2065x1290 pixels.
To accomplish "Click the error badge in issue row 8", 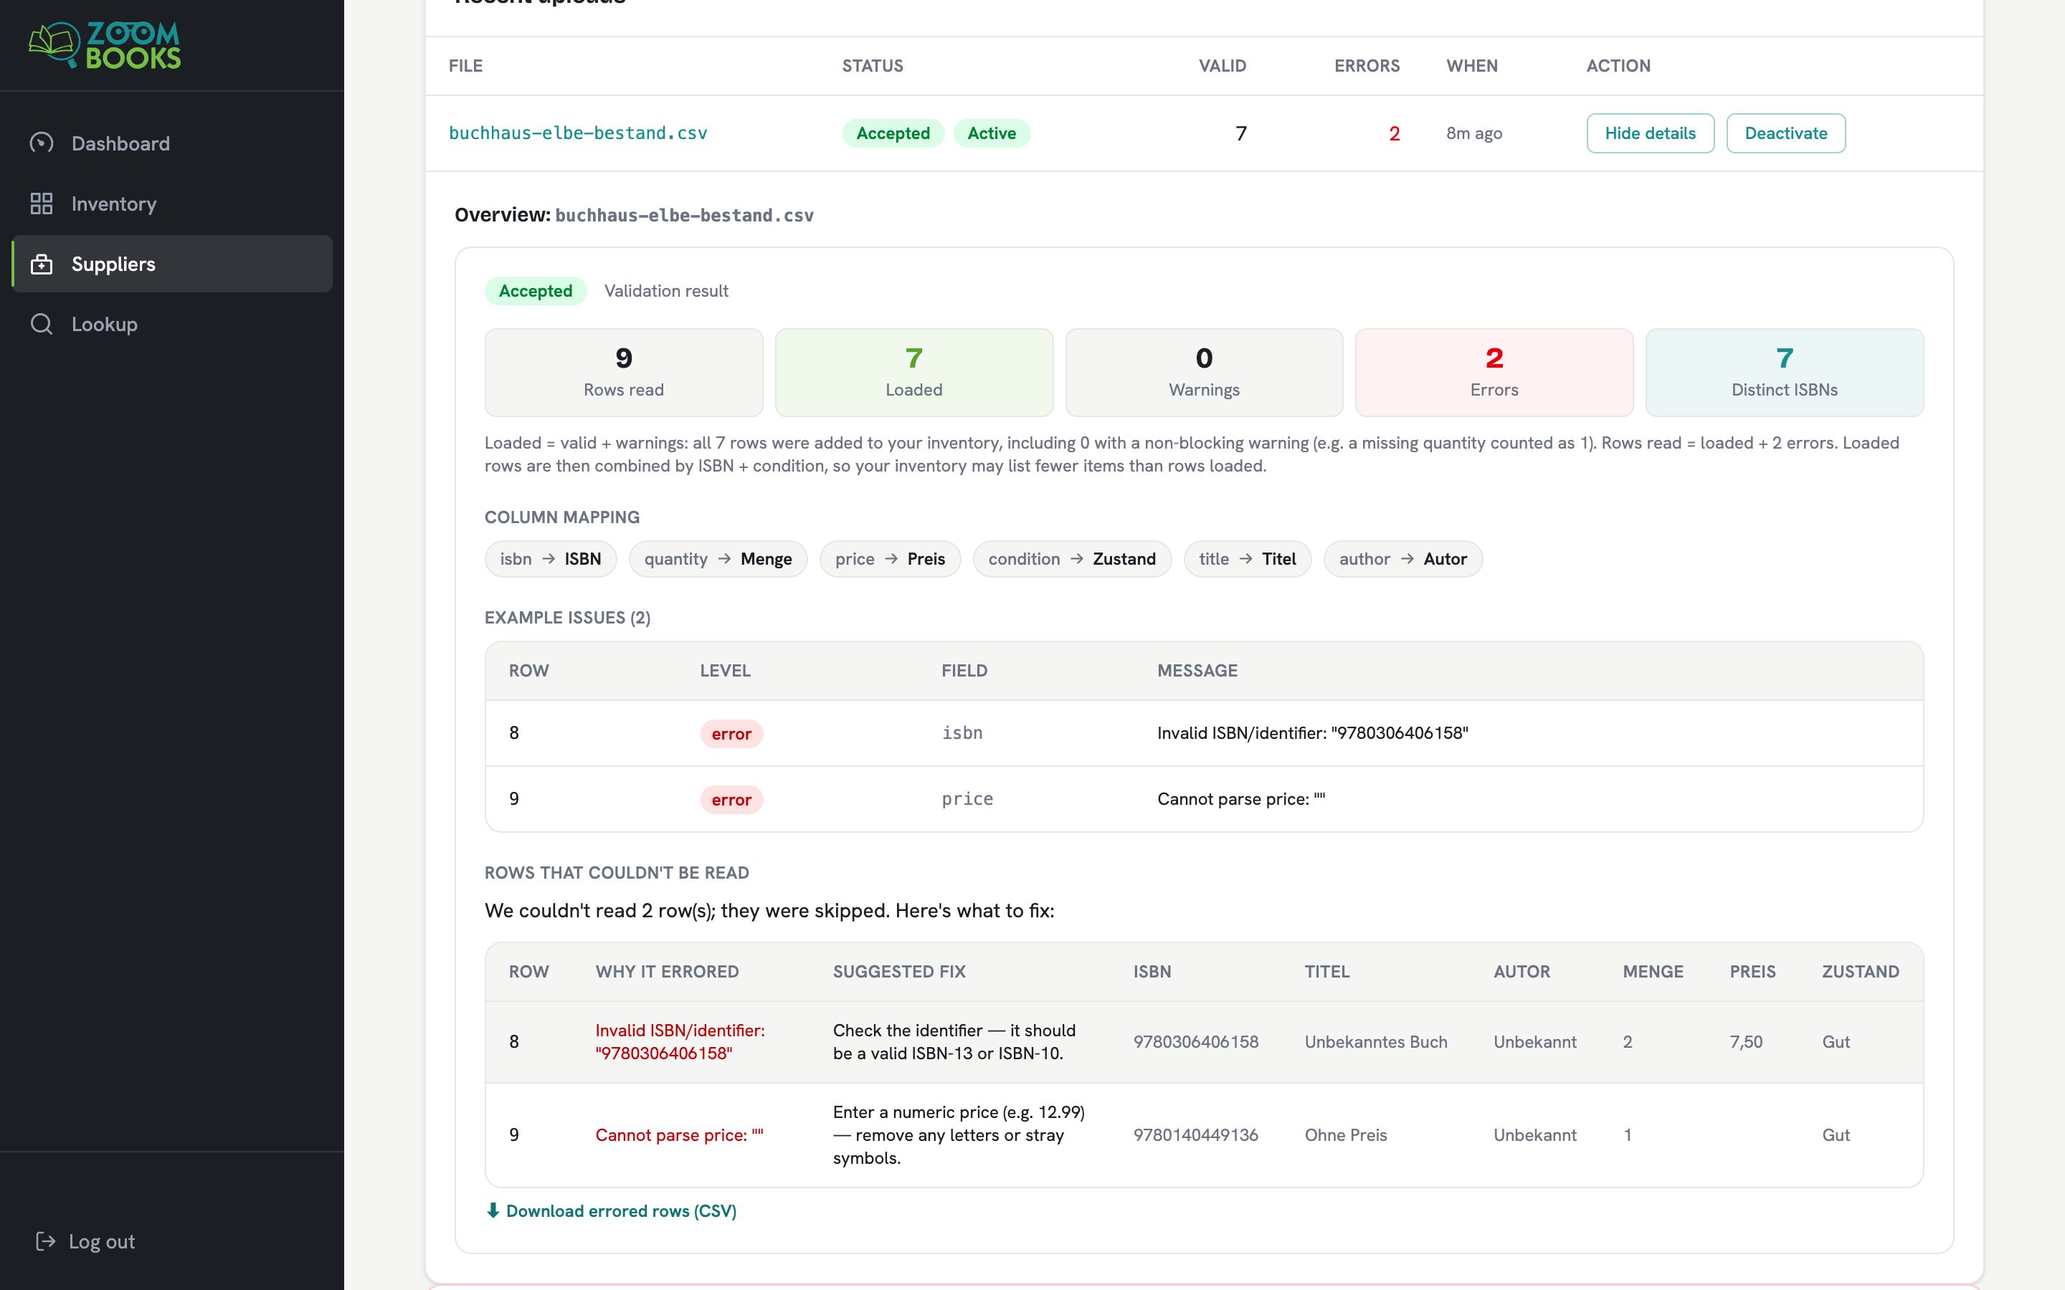I will coord(731,734).
